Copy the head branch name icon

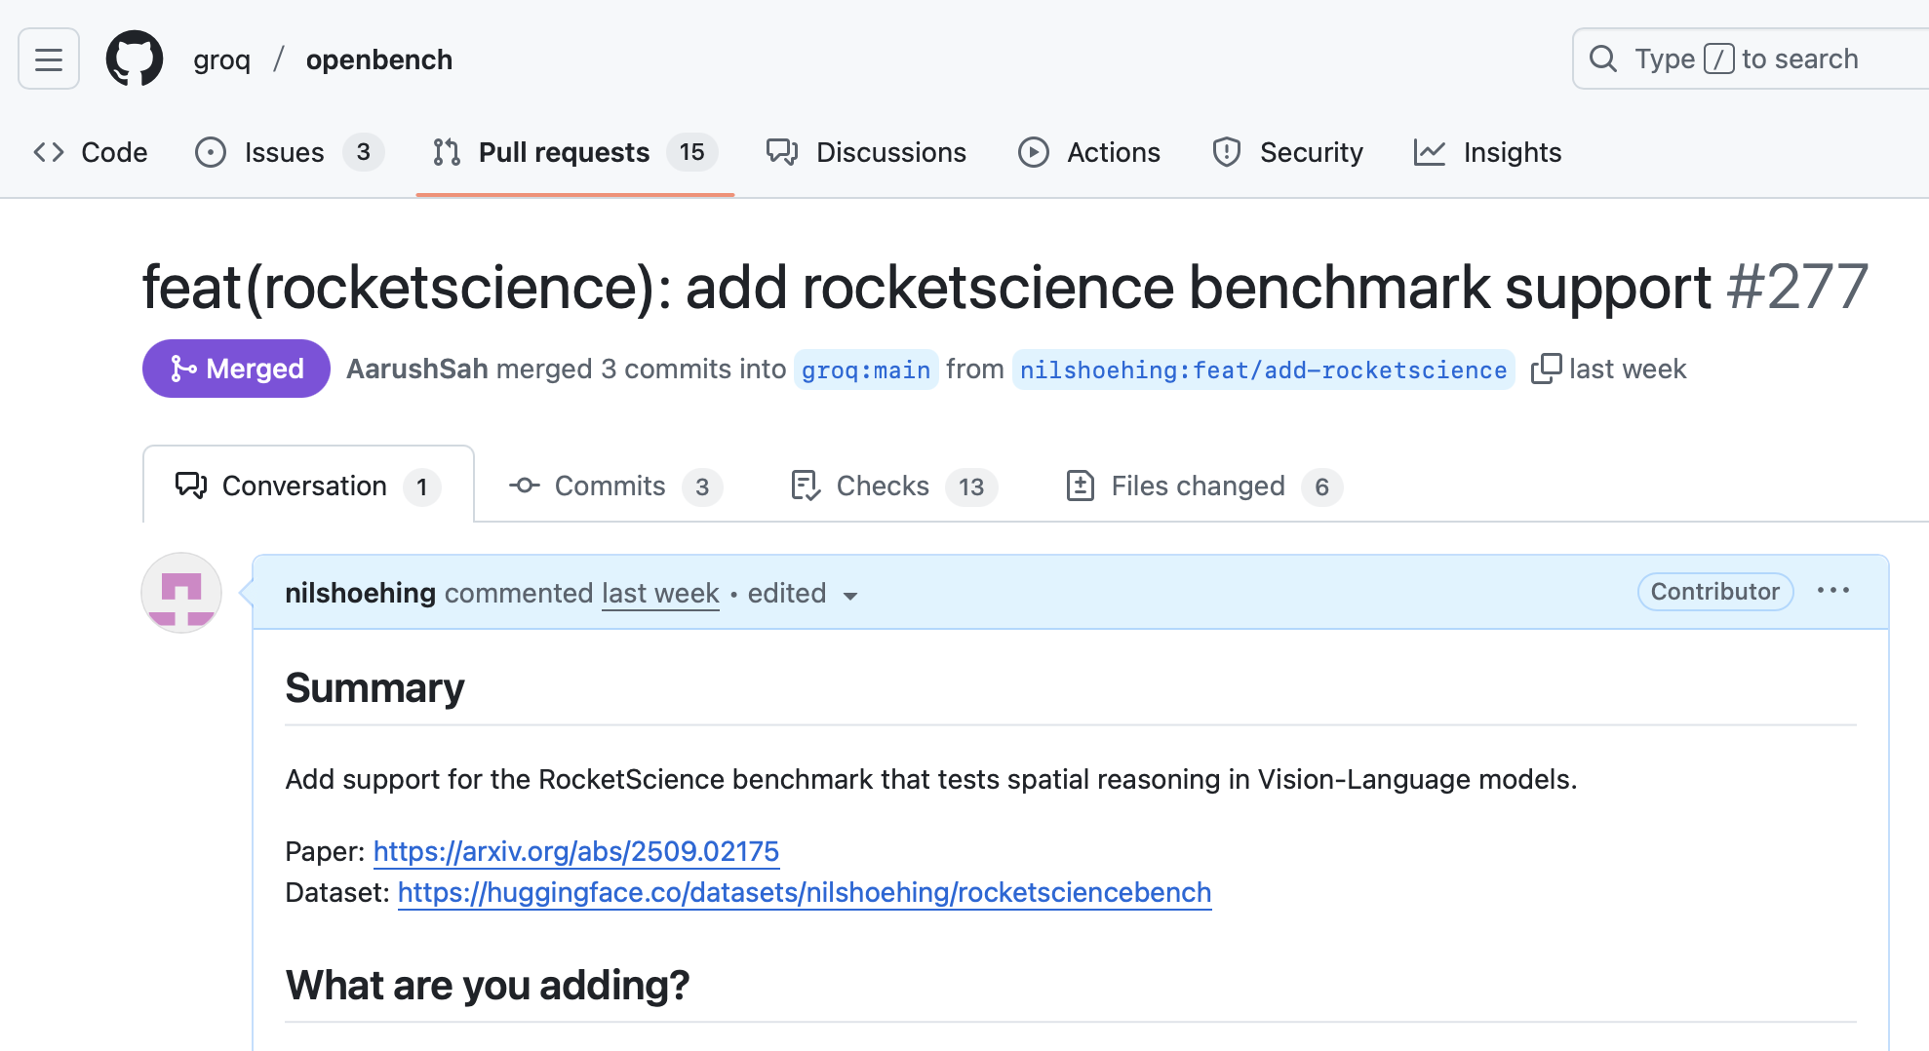pos(1546,369)
